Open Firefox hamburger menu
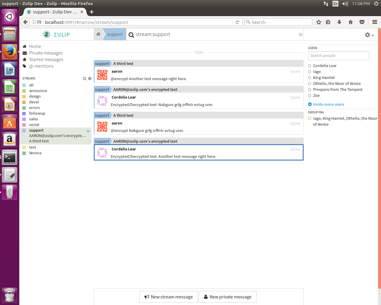 (x=375, y=22)
